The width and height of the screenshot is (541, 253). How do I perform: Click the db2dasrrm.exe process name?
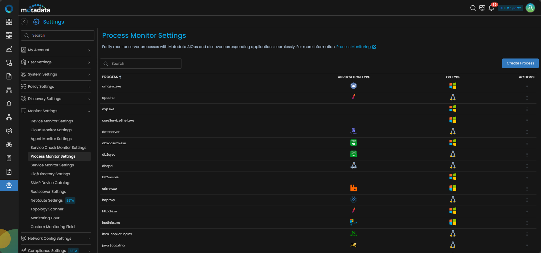click(x=114, y=143)
